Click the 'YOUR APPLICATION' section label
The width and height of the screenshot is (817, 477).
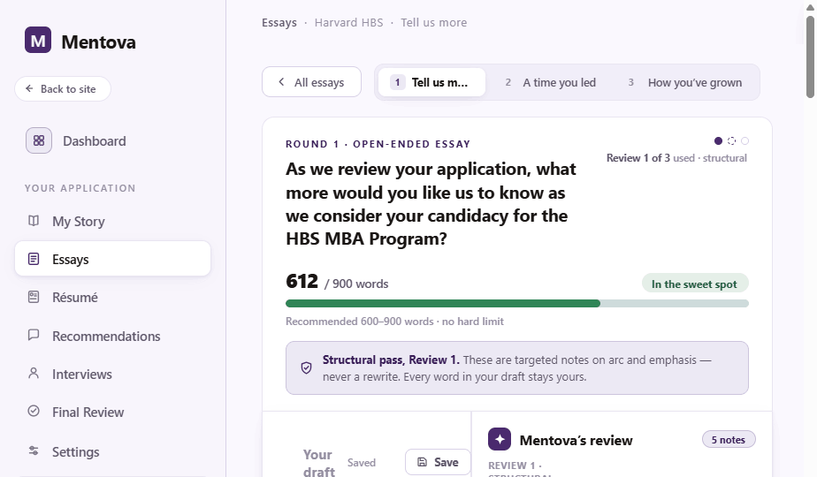80,188
